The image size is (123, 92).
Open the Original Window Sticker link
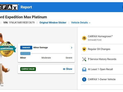[53, 23]
